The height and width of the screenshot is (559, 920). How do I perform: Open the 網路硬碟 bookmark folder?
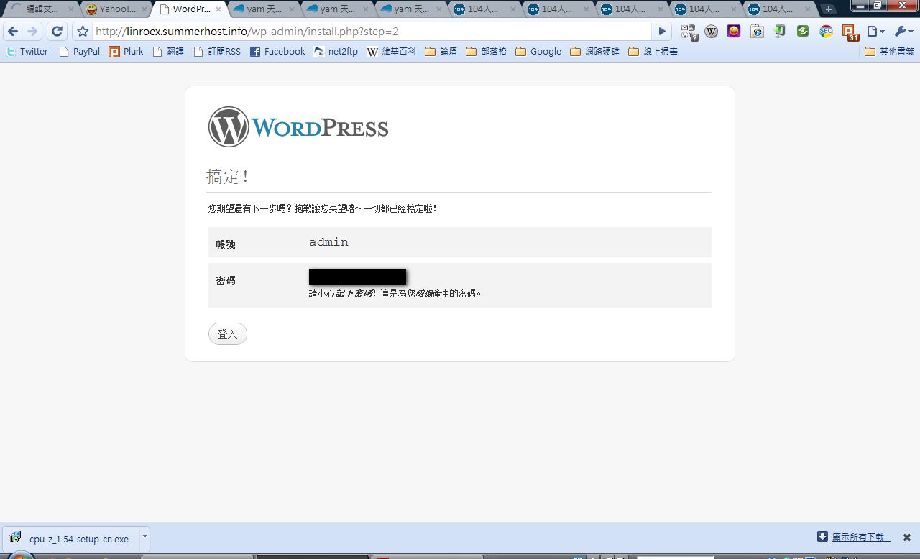(x=594, y=52)
